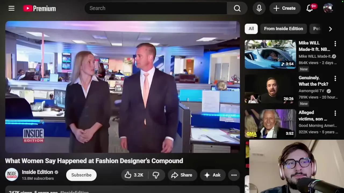
Task: Dislike the video with thumbs down
Action: [156, 175]
